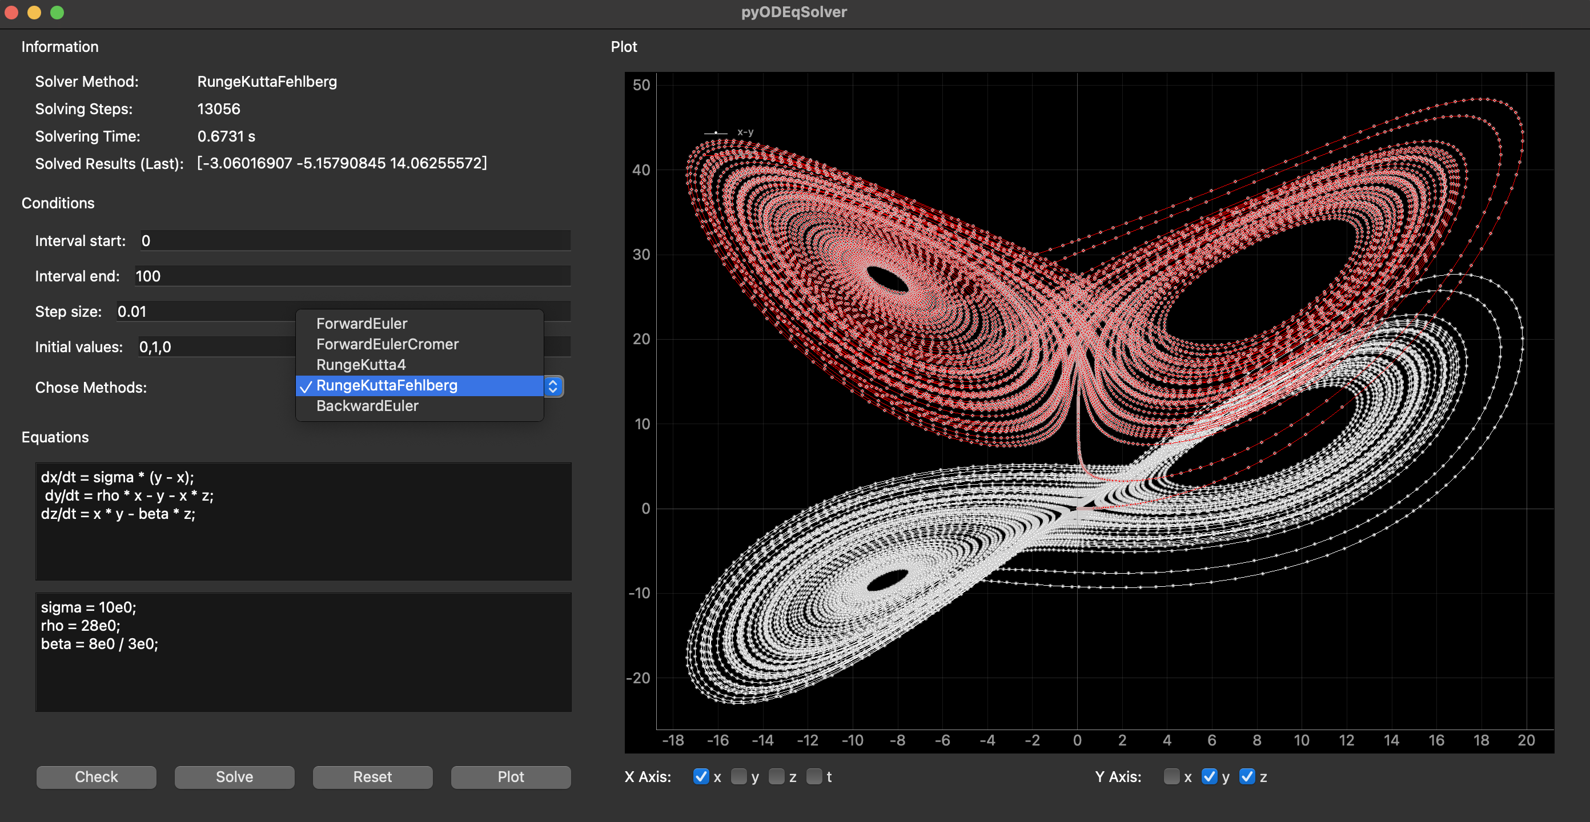The image size is (1590, 822).
Task: Uncheck the Y Axis z checkbox
Action: click(x=1247, y=776)
